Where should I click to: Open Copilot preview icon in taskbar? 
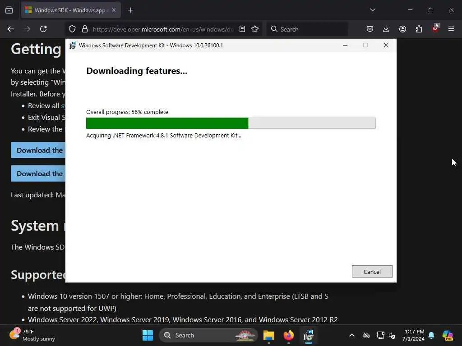tap(448, 335)
